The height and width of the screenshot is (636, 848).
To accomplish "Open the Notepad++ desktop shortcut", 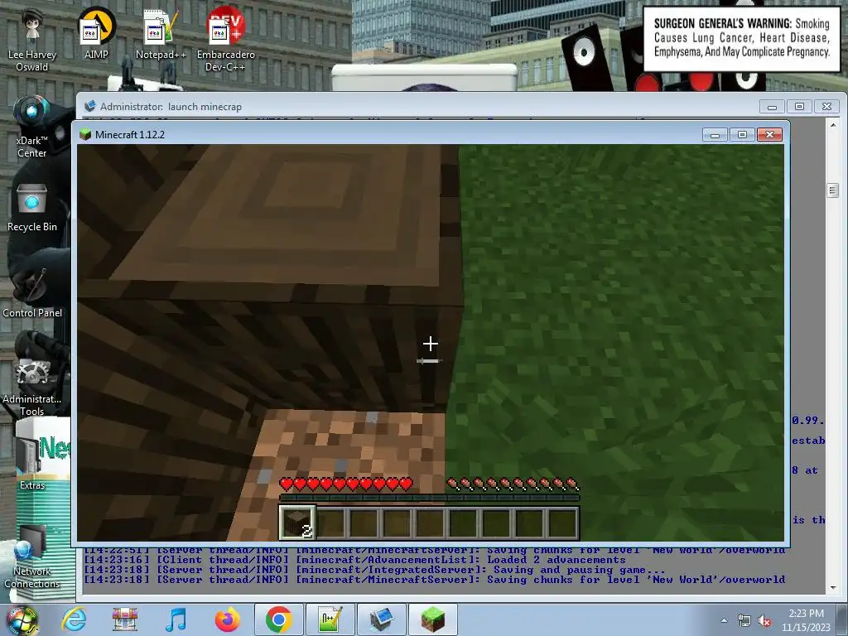I will (161, 33).
